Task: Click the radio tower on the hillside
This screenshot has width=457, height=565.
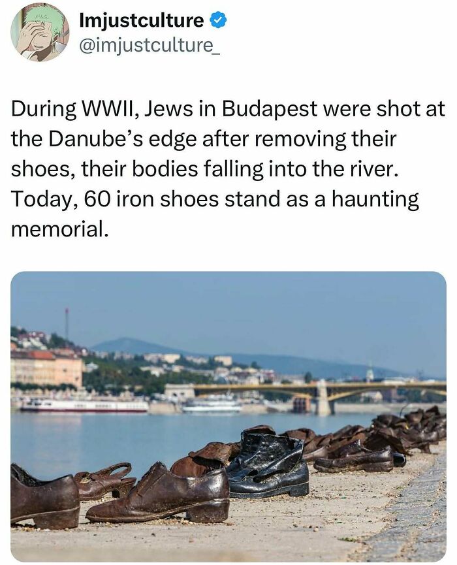Action: coord(67,323)
